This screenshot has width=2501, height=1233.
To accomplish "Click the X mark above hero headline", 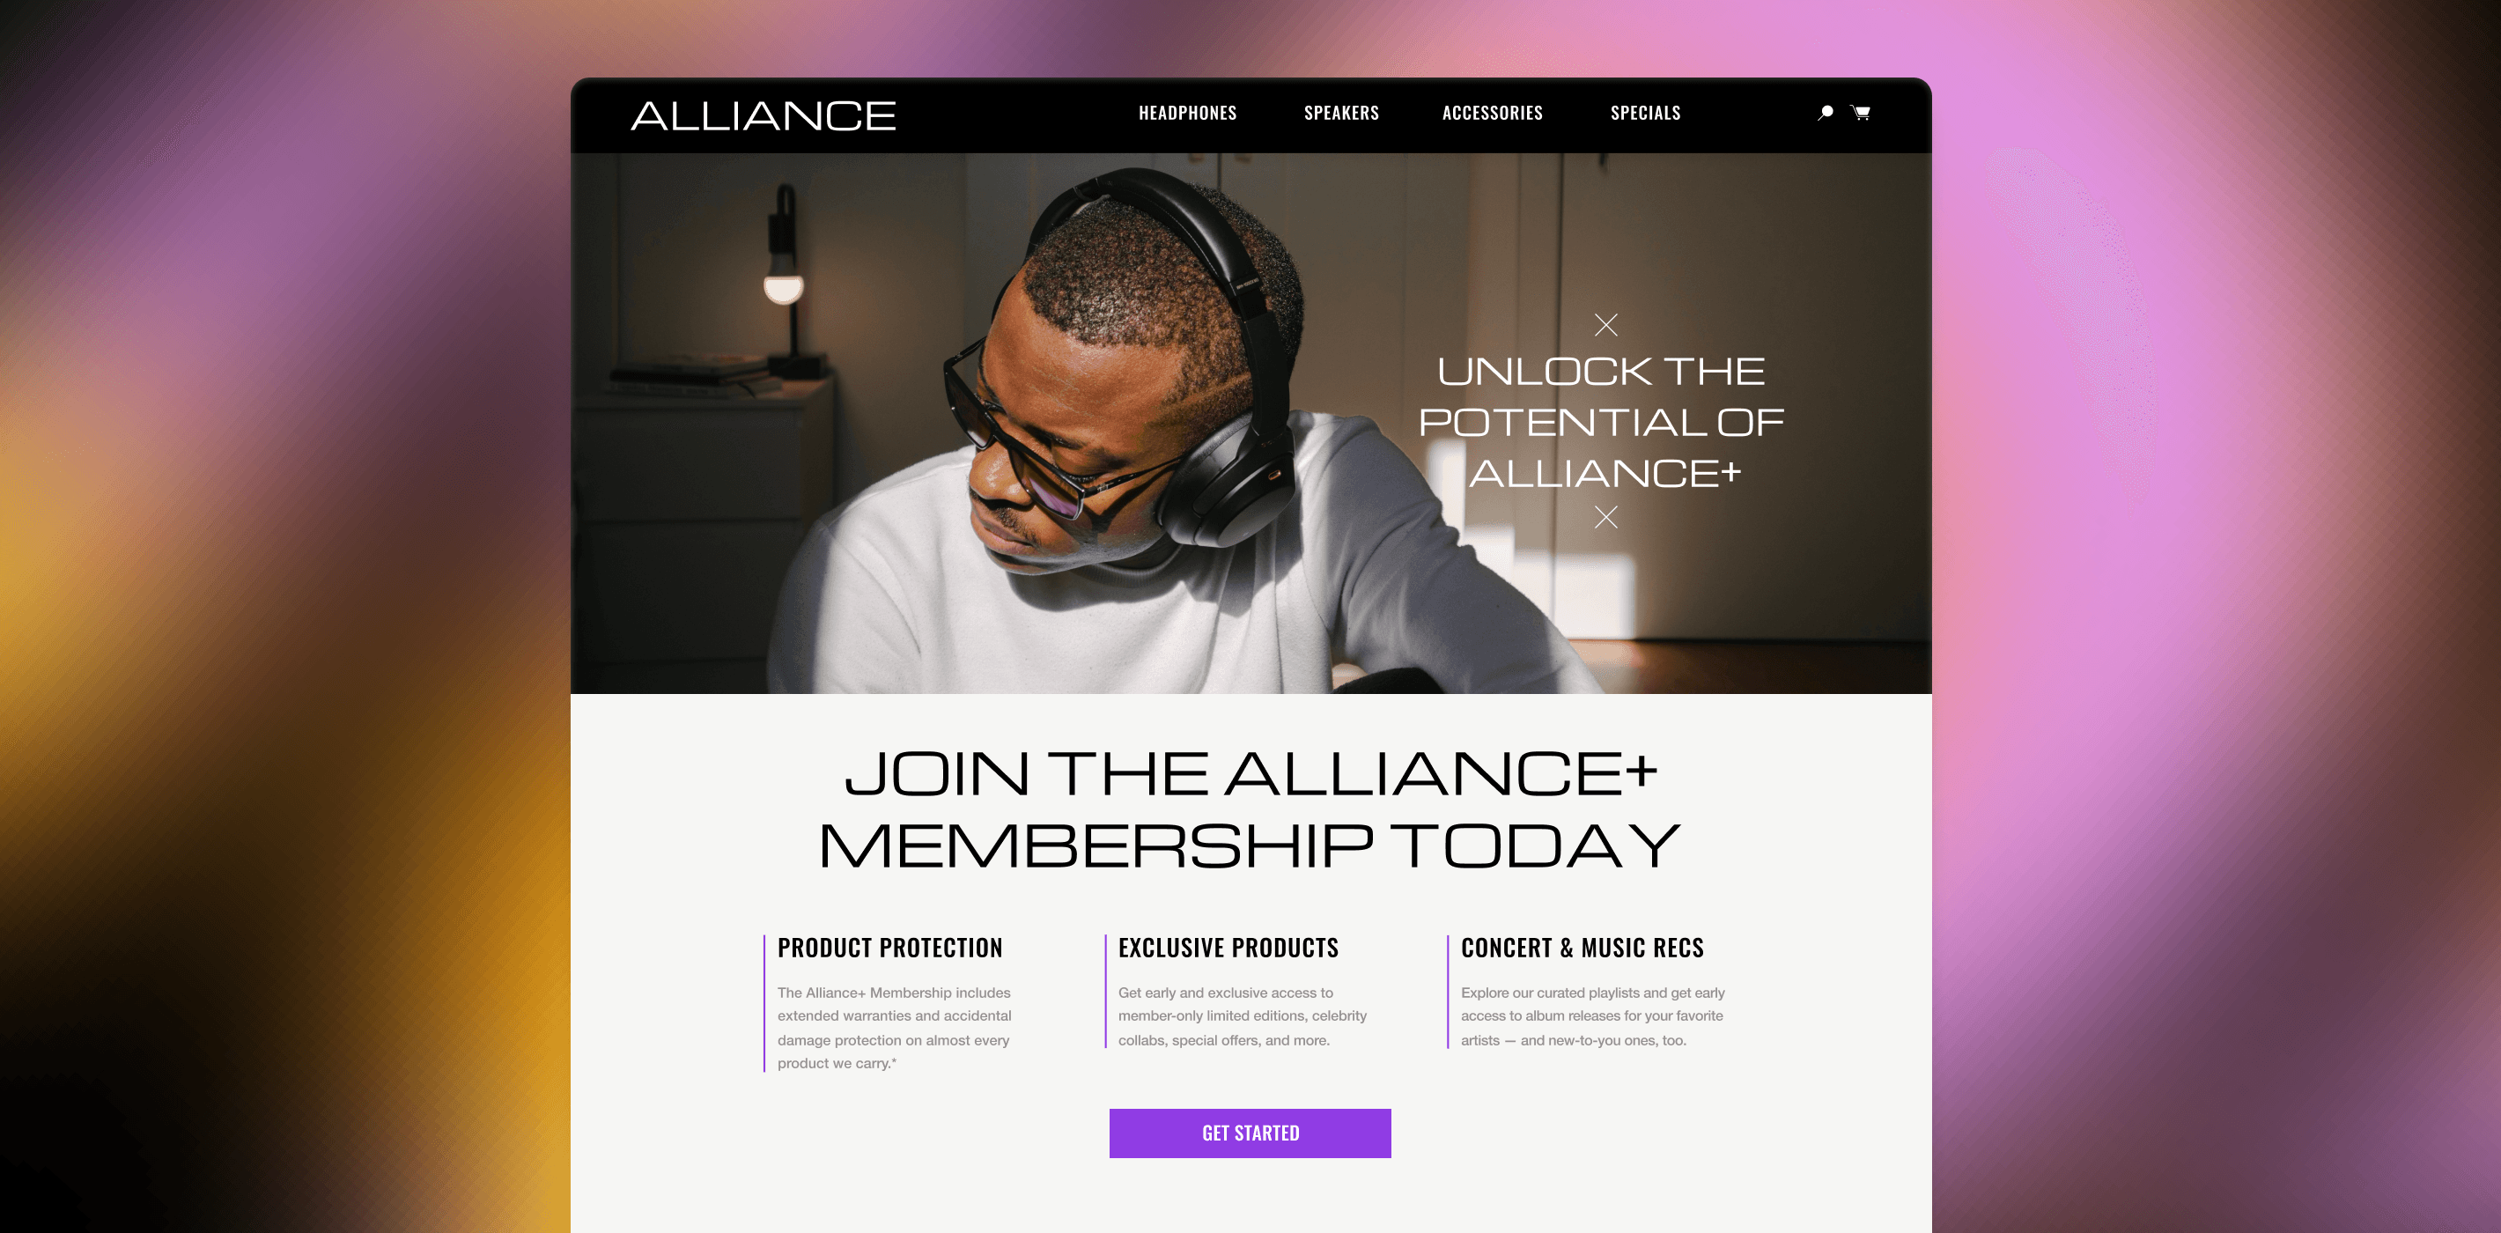I will pyautogui.click(x=1606, y=324).
